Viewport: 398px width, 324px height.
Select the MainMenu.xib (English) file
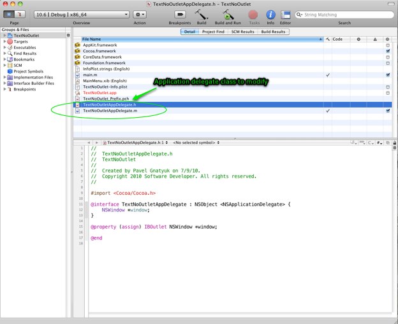coord(105,81)
